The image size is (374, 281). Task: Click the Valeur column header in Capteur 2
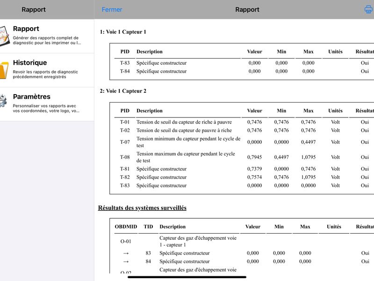(x=254, y=111)
